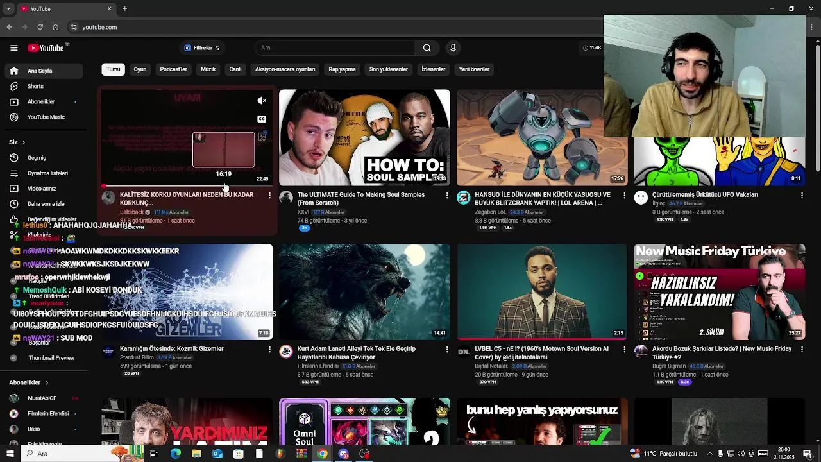
Task: Select Aksiyon-macera oyunları chip
Action: pyautogui.click(x=285, y=69)
